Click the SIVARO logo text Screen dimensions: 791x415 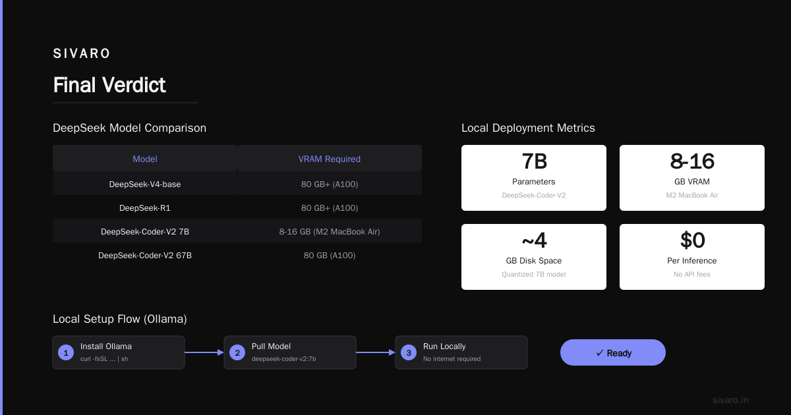point(82,53)
